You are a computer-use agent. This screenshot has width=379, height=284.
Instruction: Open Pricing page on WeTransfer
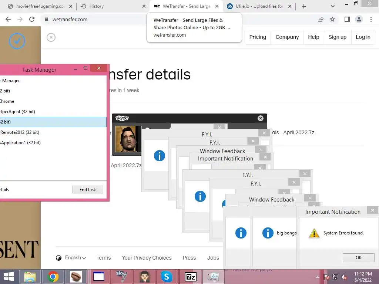tap(258, 37)
